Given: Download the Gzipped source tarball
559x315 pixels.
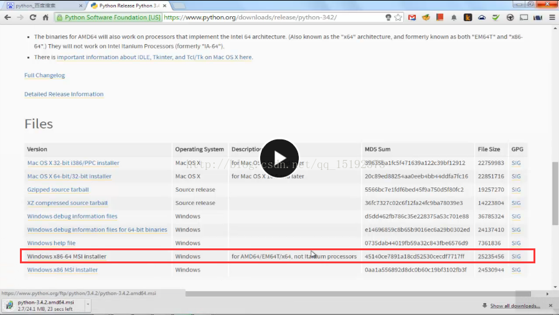Looking at the screenshot, I should pos(58,190).
